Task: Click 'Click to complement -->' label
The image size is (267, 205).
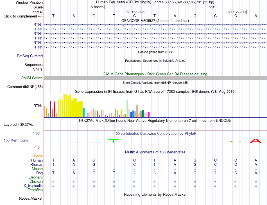Action: pos(23,16)
